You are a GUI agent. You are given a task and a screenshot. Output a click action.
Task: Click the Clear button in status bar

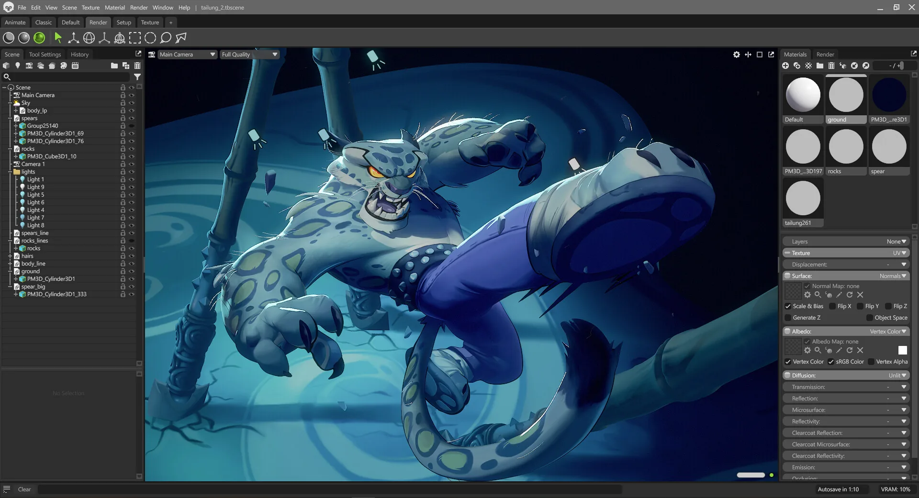[24, 489]
